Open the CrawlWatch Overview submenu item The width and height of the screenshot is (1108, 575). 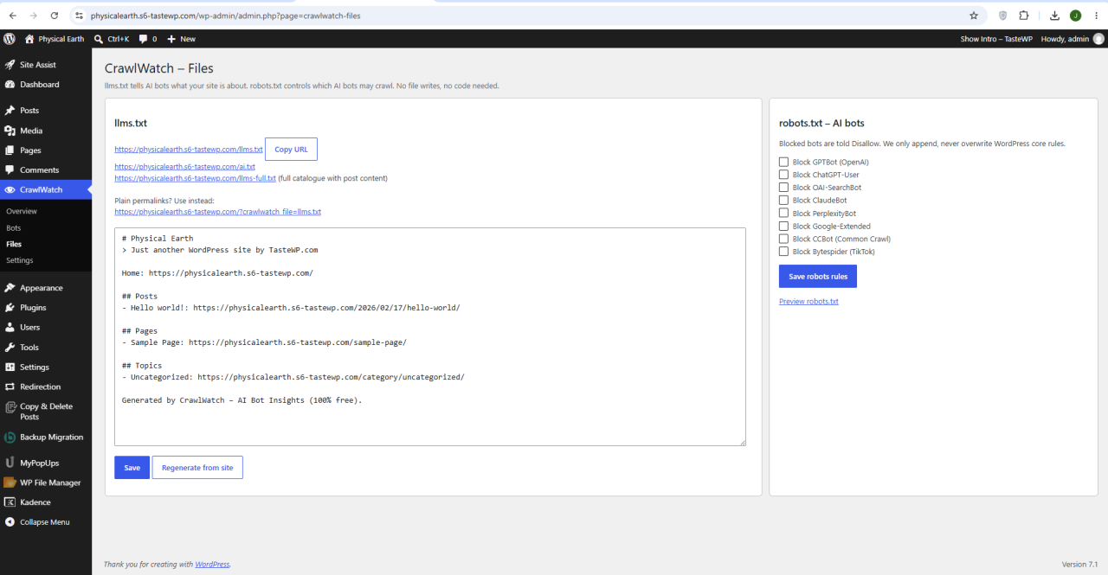coord(22,211)
